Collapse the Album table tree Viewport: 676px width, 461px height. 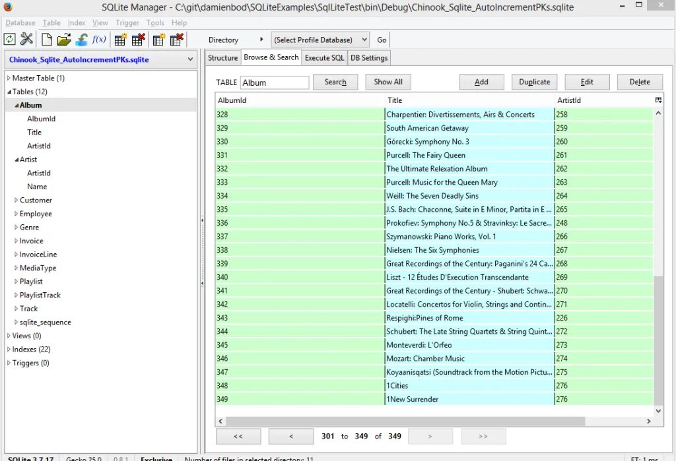point(16,105)
